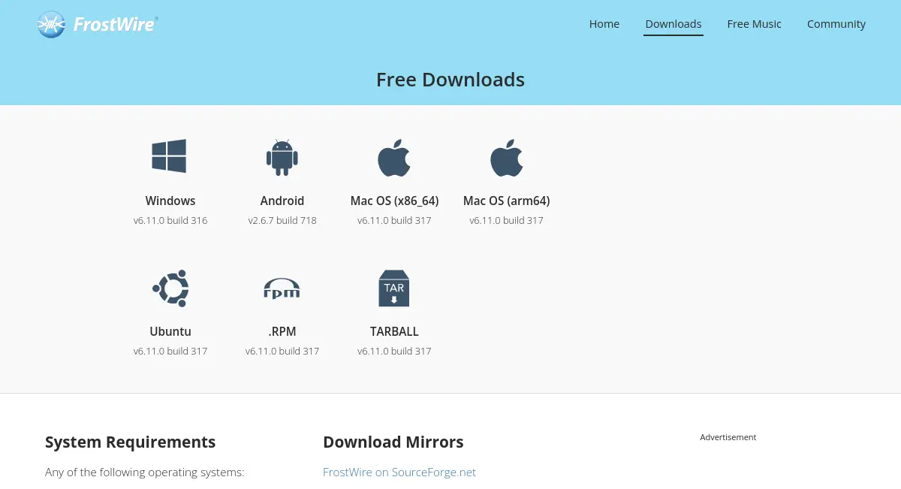The height and width of the screenshot is (489, 901).
Task: Click Windows version 'v6.11.0 build 316'
Action: (x=170, y=220)
